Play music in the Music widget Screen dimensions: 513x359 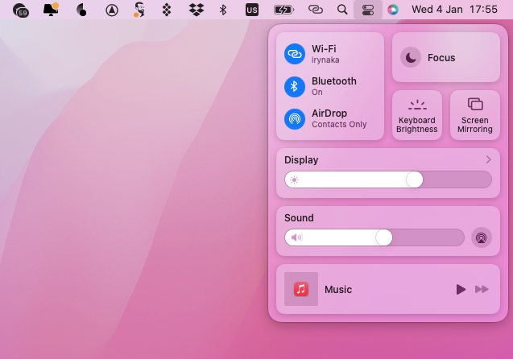pyautogui.click(x=461, y=289)
